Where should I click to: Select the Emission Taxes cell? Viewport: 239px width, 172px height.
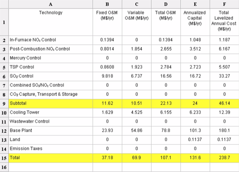[x=51, y=149]
